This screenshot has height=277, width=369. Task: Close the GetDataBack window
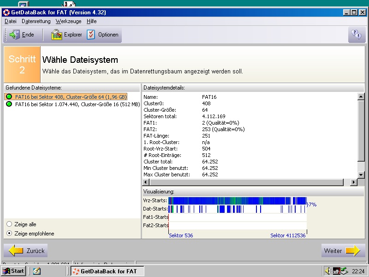[362, 12]
